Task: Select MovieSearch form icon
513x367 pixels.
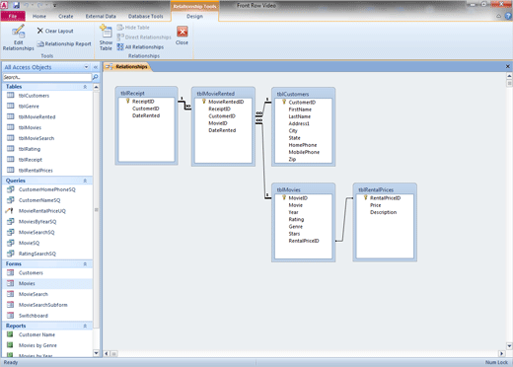Action: tap(11, 294)
